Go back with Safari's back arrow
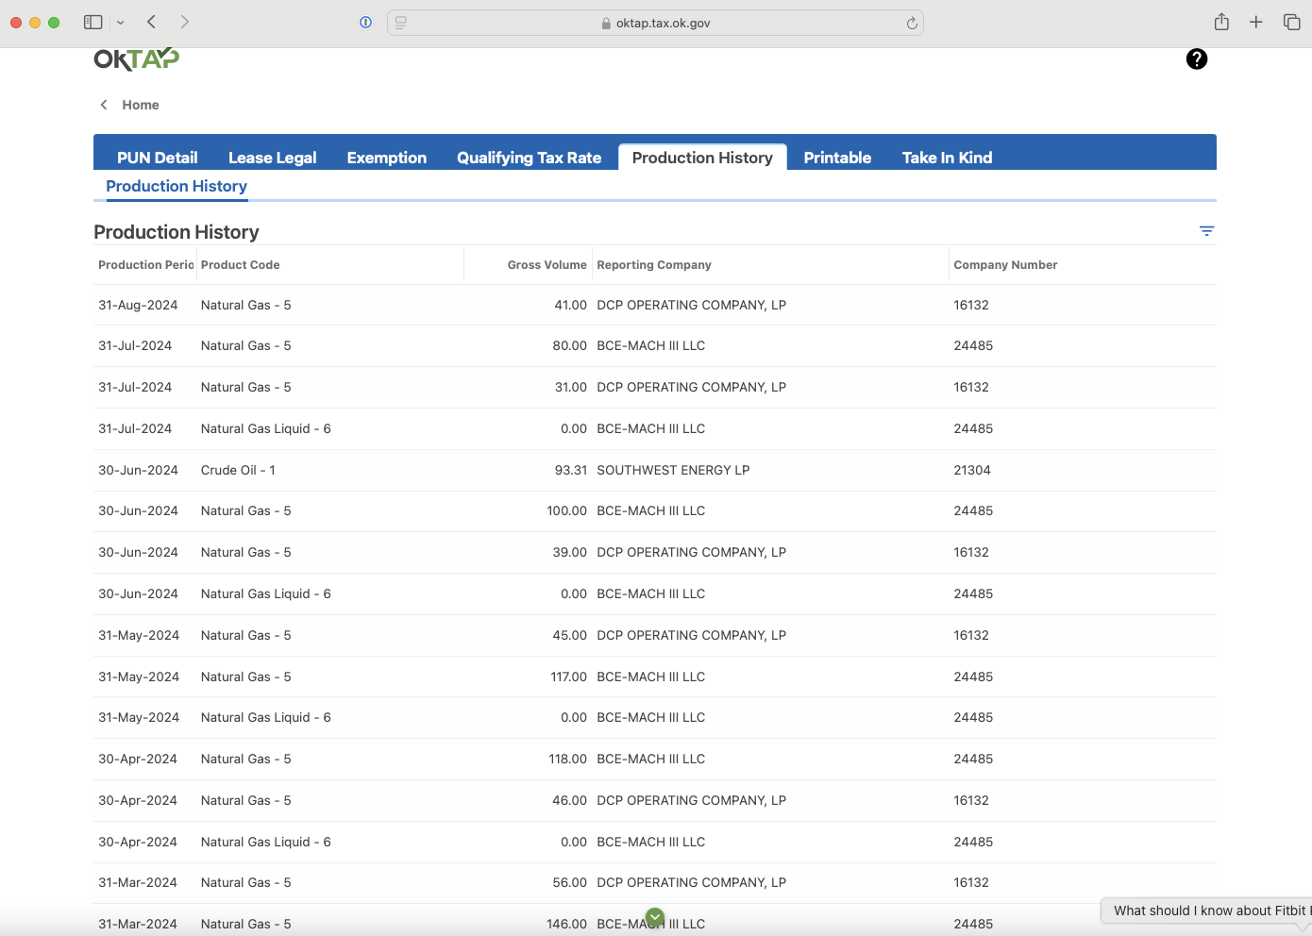1312x936 pixels. tap(151, 22)
